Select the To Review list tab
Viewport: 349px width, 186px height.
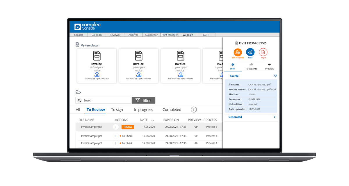point(96,110)
